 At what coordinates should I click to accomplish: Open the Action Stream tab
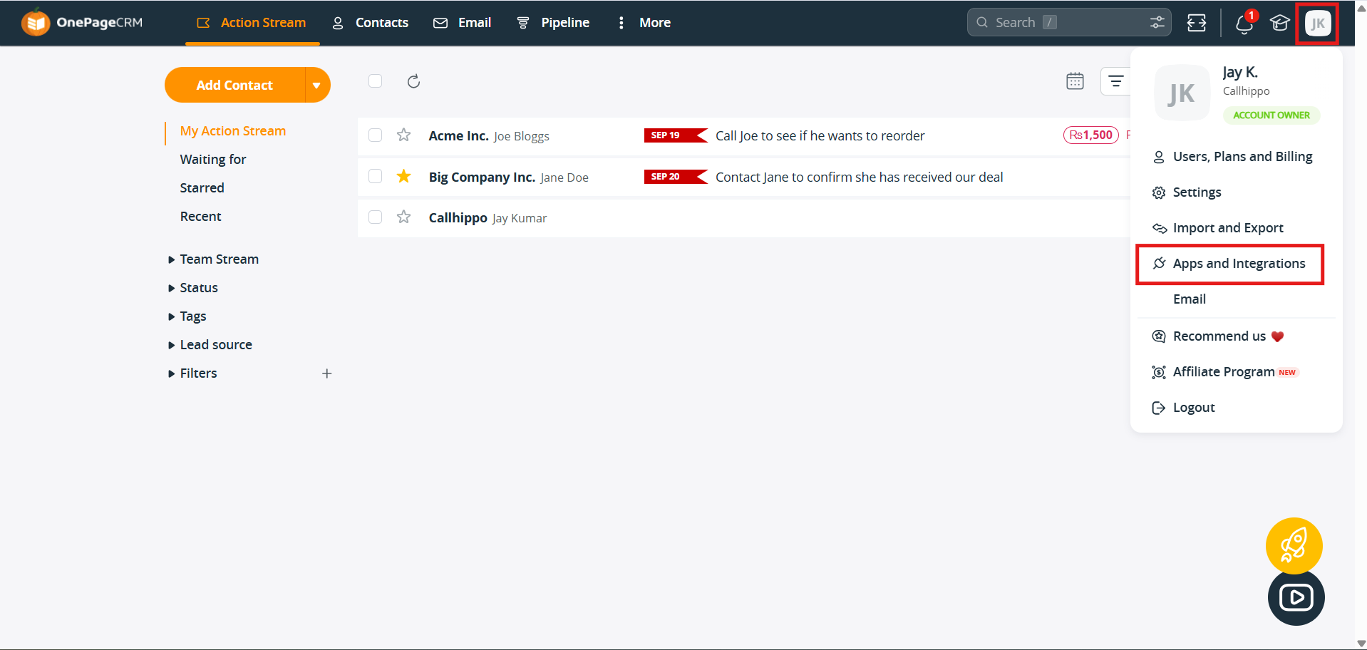point(252,23)
